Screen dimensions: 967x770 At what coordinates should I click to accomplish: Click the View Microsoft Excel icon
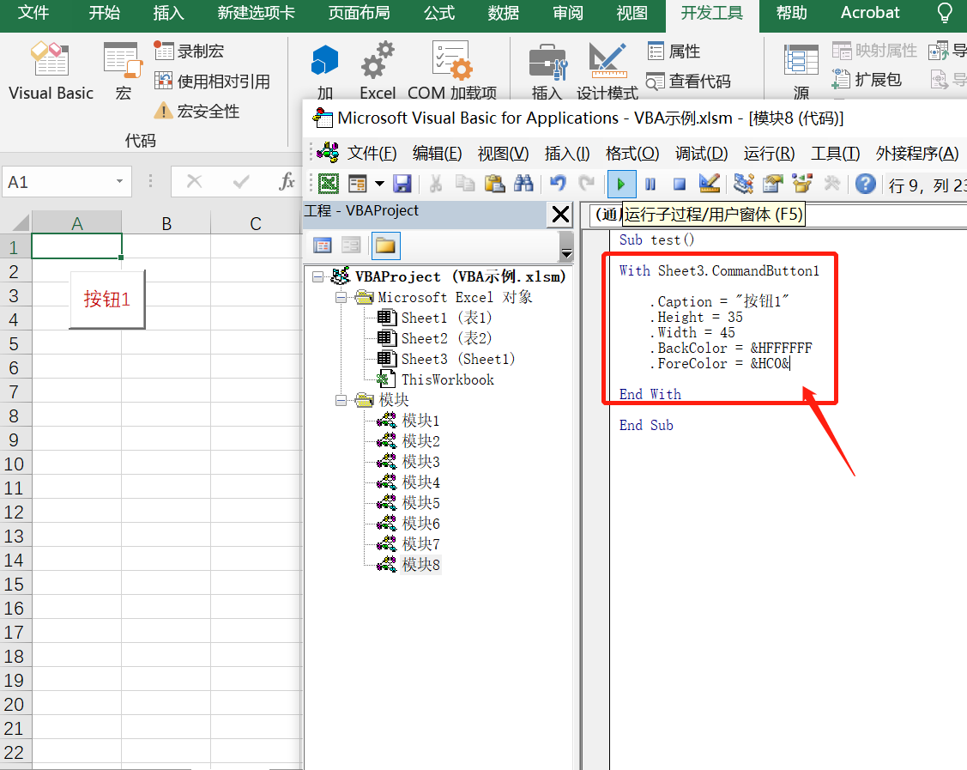(329, 183)
